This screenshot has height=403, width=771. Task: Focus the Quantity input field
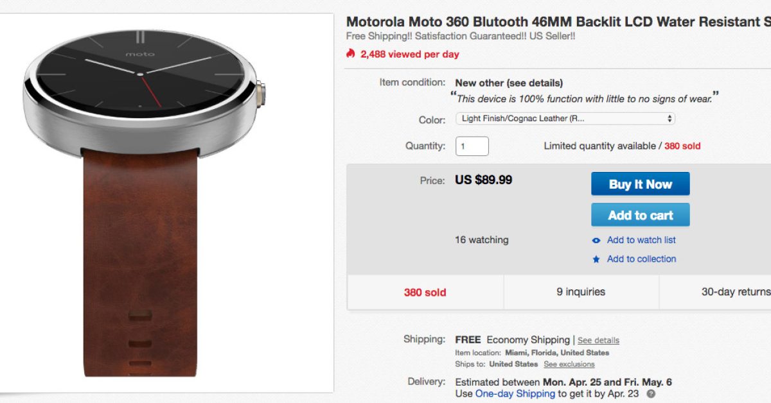472,146
